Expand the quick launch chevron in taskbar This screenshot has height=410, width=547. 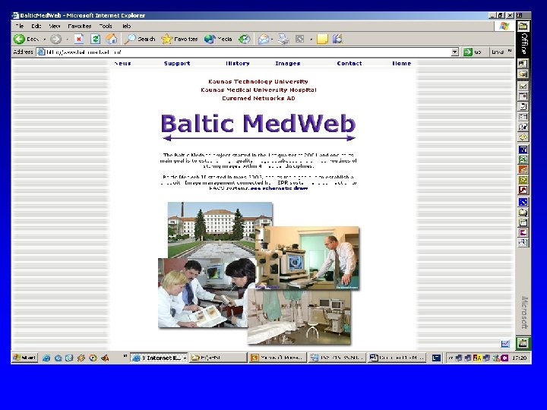[x=125, y=356]
